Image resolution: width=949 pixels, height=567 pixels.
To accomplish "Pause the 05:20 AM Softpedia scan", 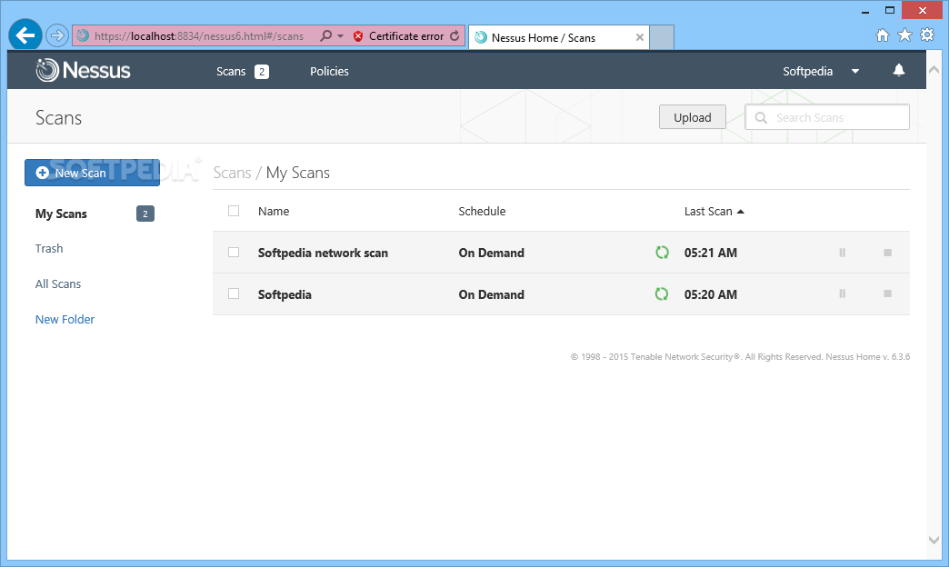I will pos(842,293).
